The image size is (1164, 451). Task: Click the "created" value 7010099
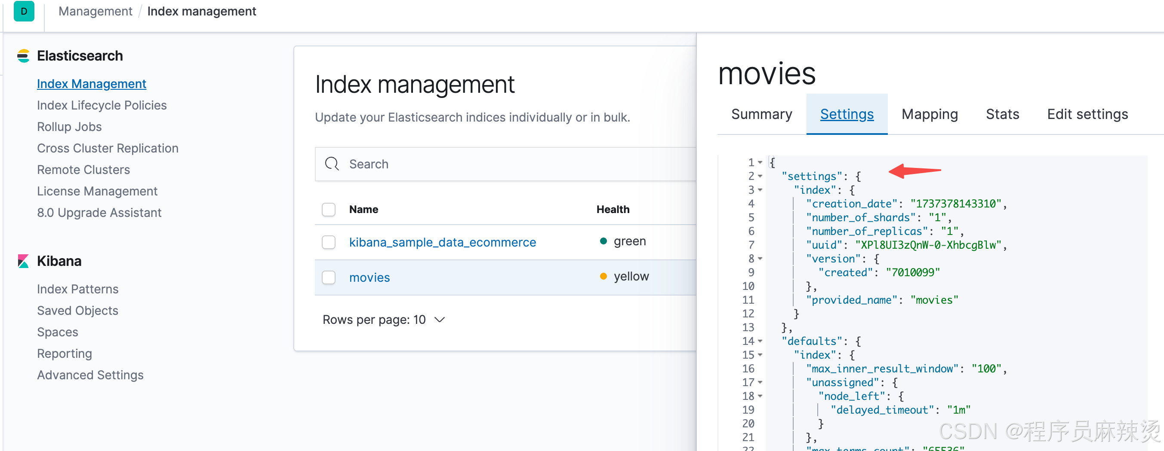point(912,272)
